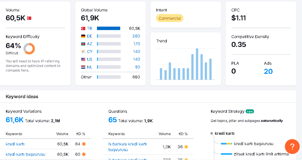Click the Commercial intent badge
The image size is (302, 160).
point(170,18)
